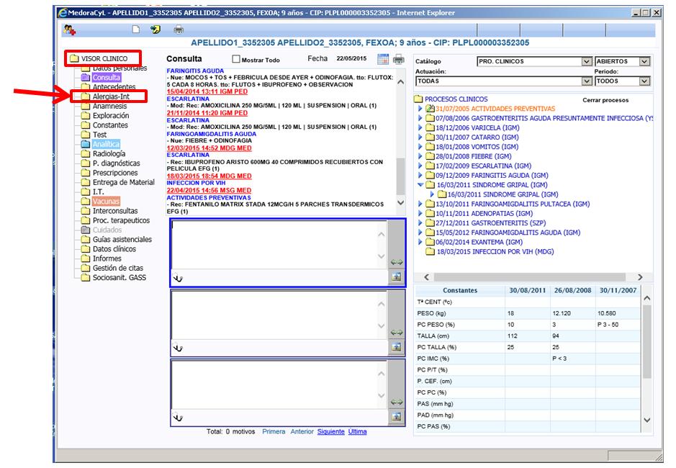This screenshot has height=468, width=676.
Task: Collapse the 16/03/2011 SINDROME GRIPAL parent process
Action: (421, 185)
